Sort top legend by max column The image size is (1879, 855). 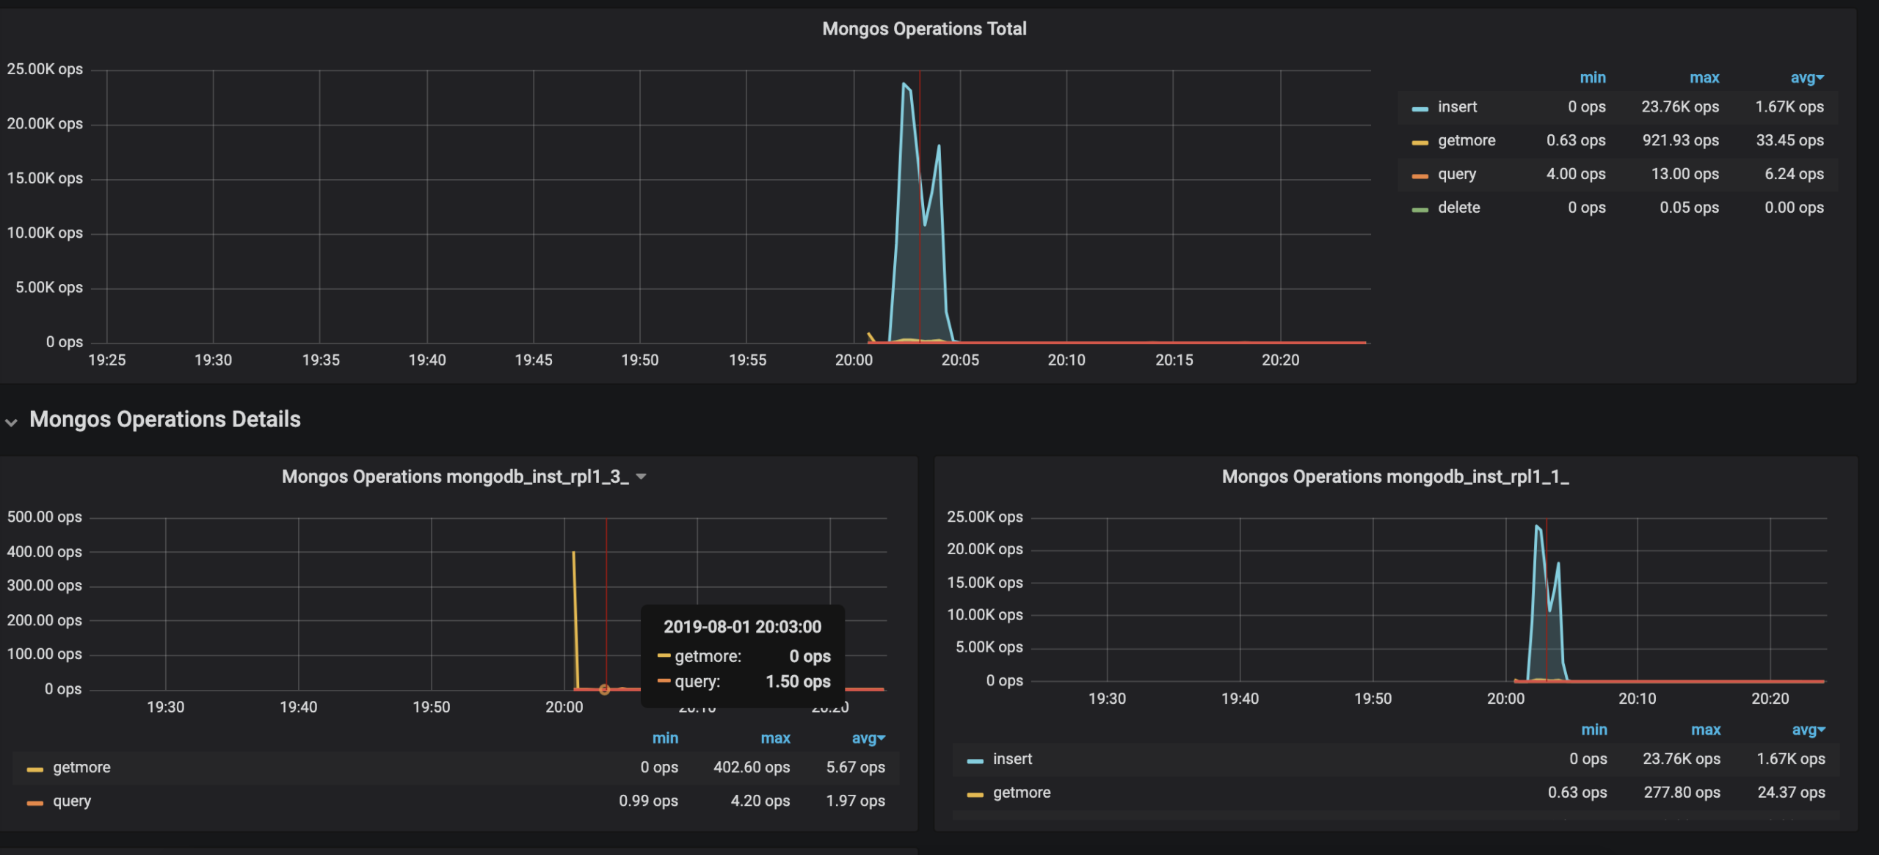(1704, 78)
